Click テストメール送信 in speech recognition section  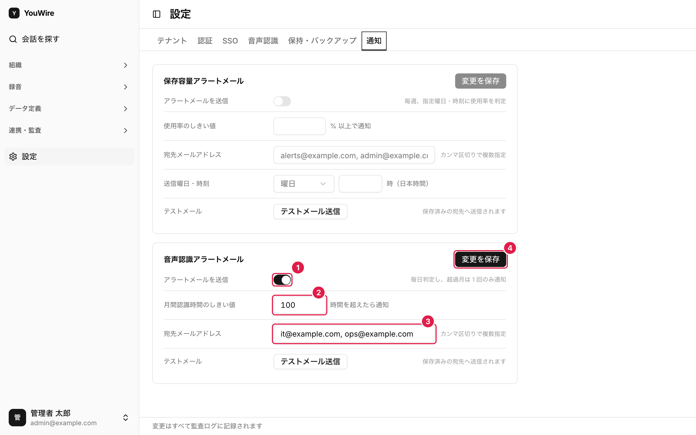tap(310, 361)
